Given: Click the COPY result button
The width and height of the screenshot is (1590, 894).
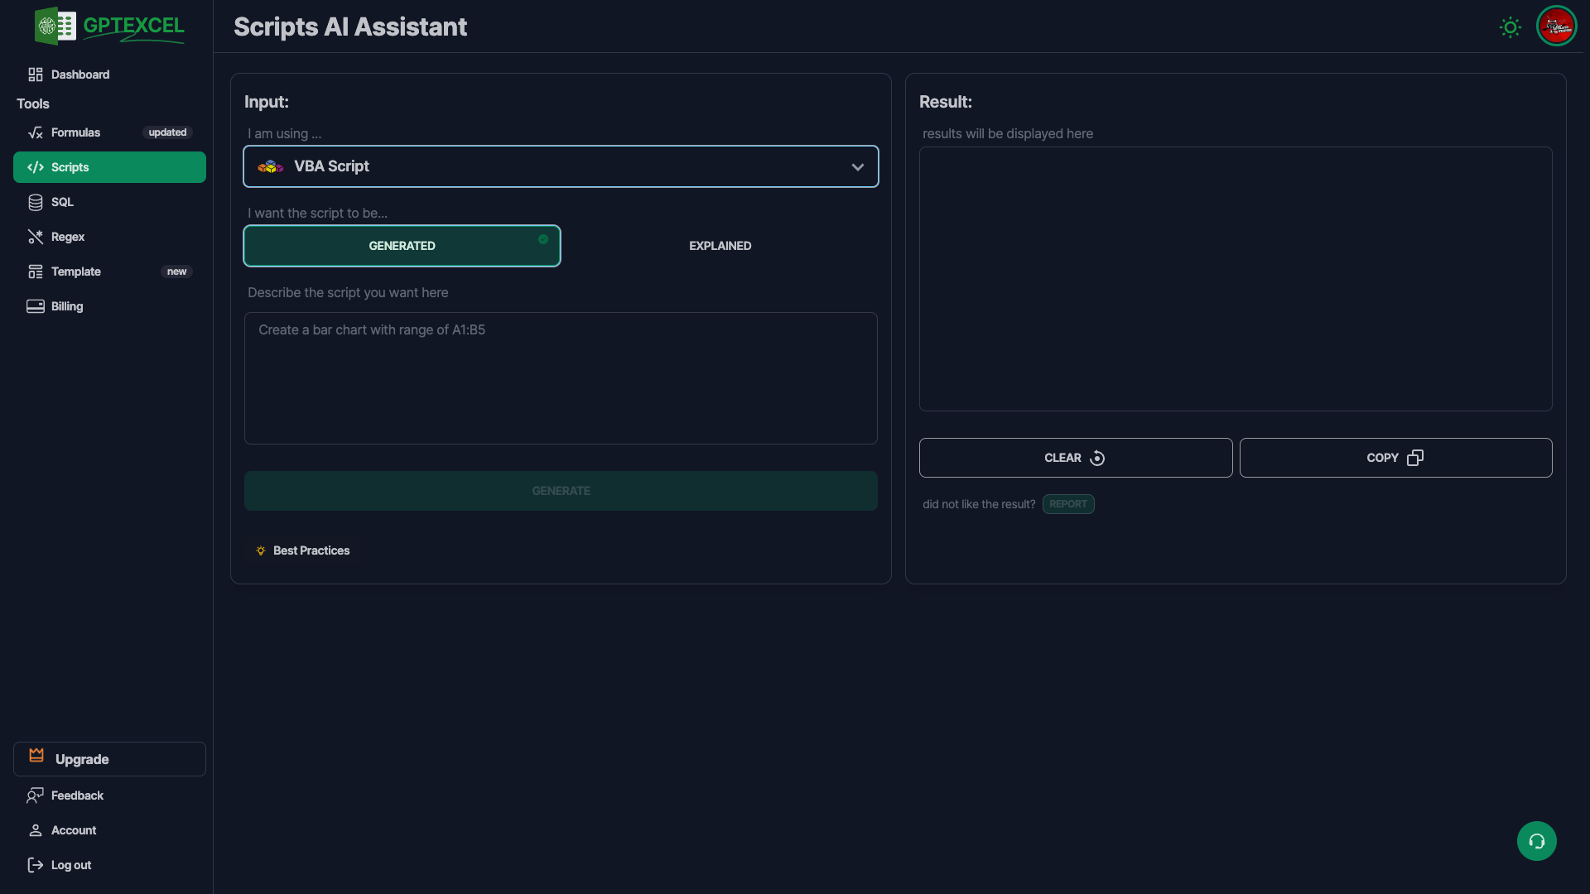Looking at the screenshot, I should [x=1395, y=458].
